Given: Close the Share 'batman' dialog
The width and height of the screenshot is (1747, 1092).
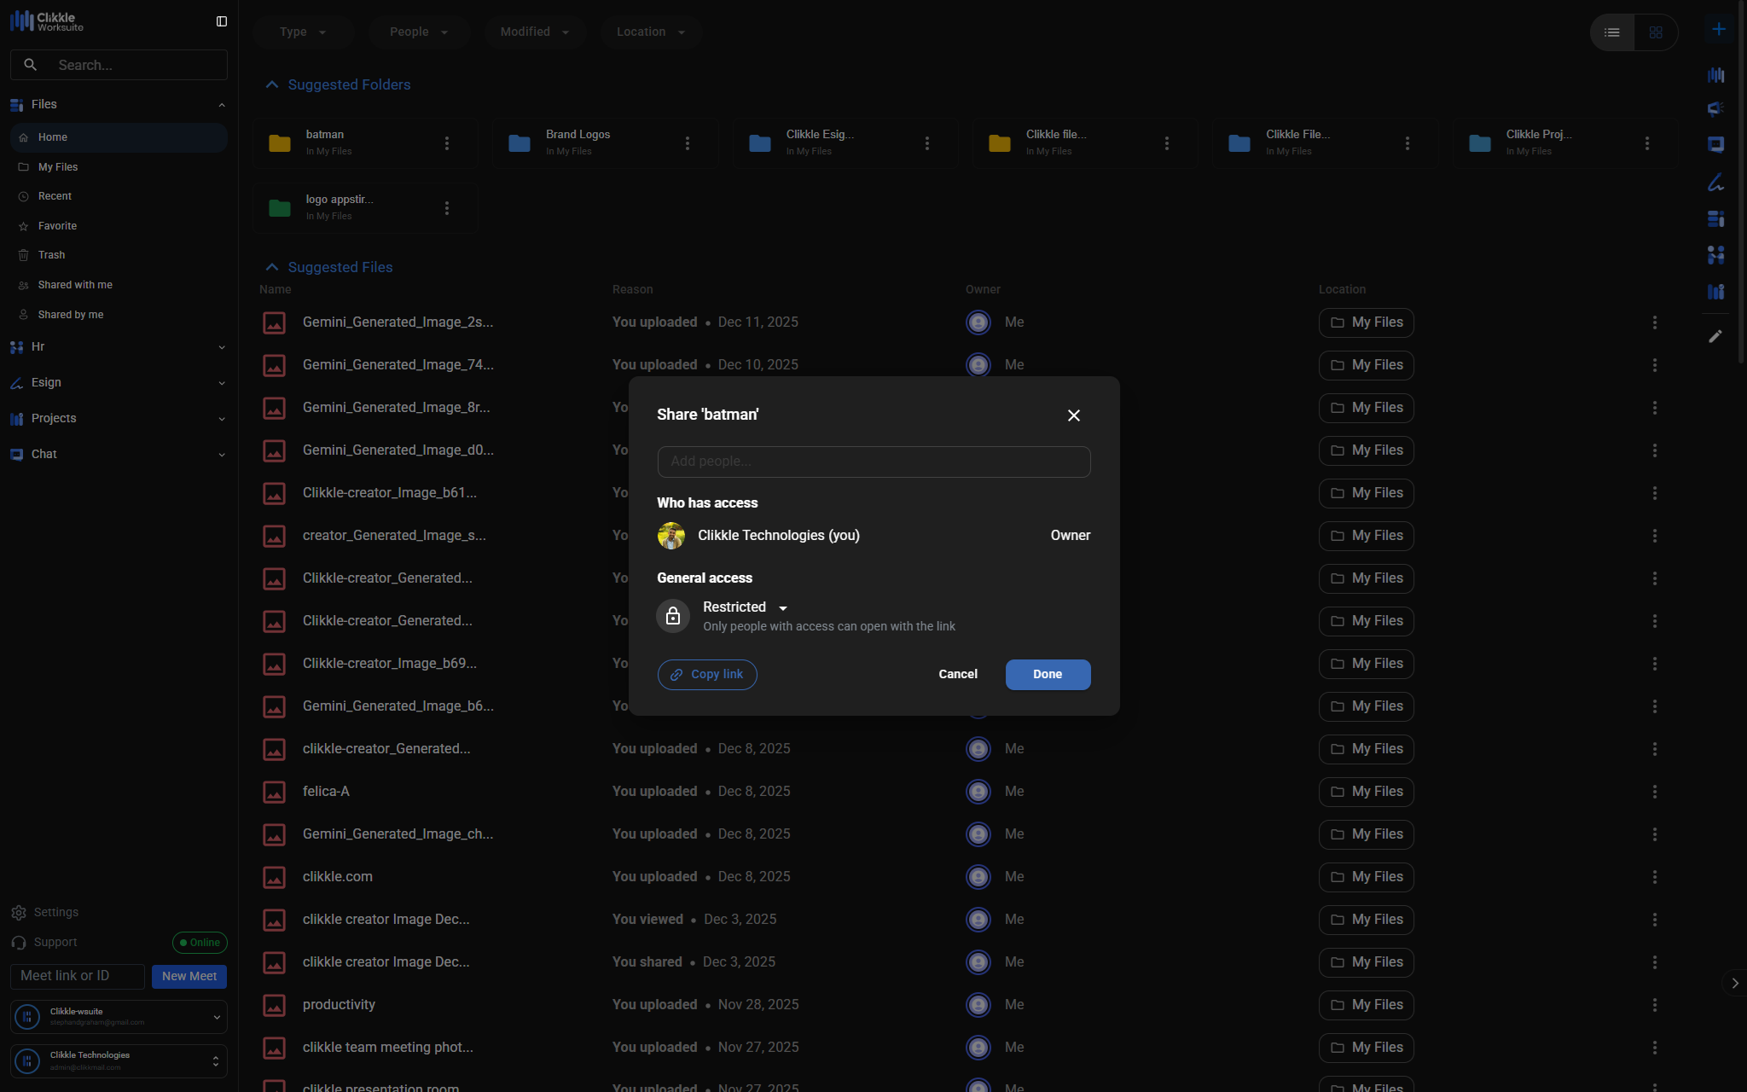Looking at the screenshot, I should [1073, 415].
